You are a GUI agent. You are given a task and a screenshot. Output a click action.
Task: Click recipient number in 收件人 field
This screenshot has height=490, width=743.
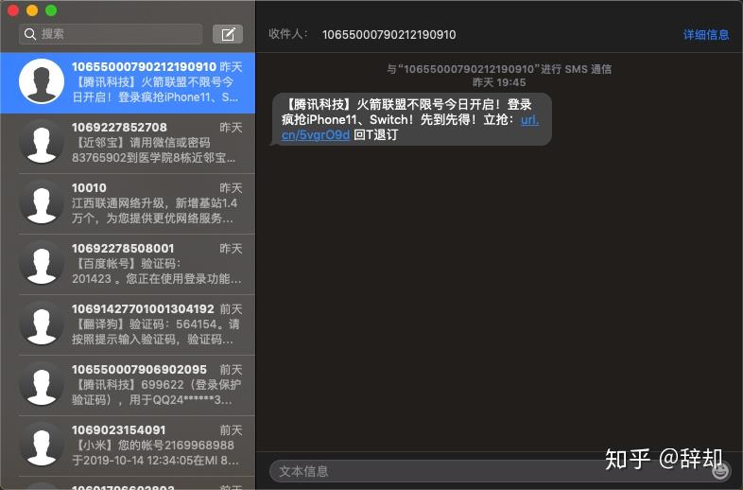pos(389,35)
